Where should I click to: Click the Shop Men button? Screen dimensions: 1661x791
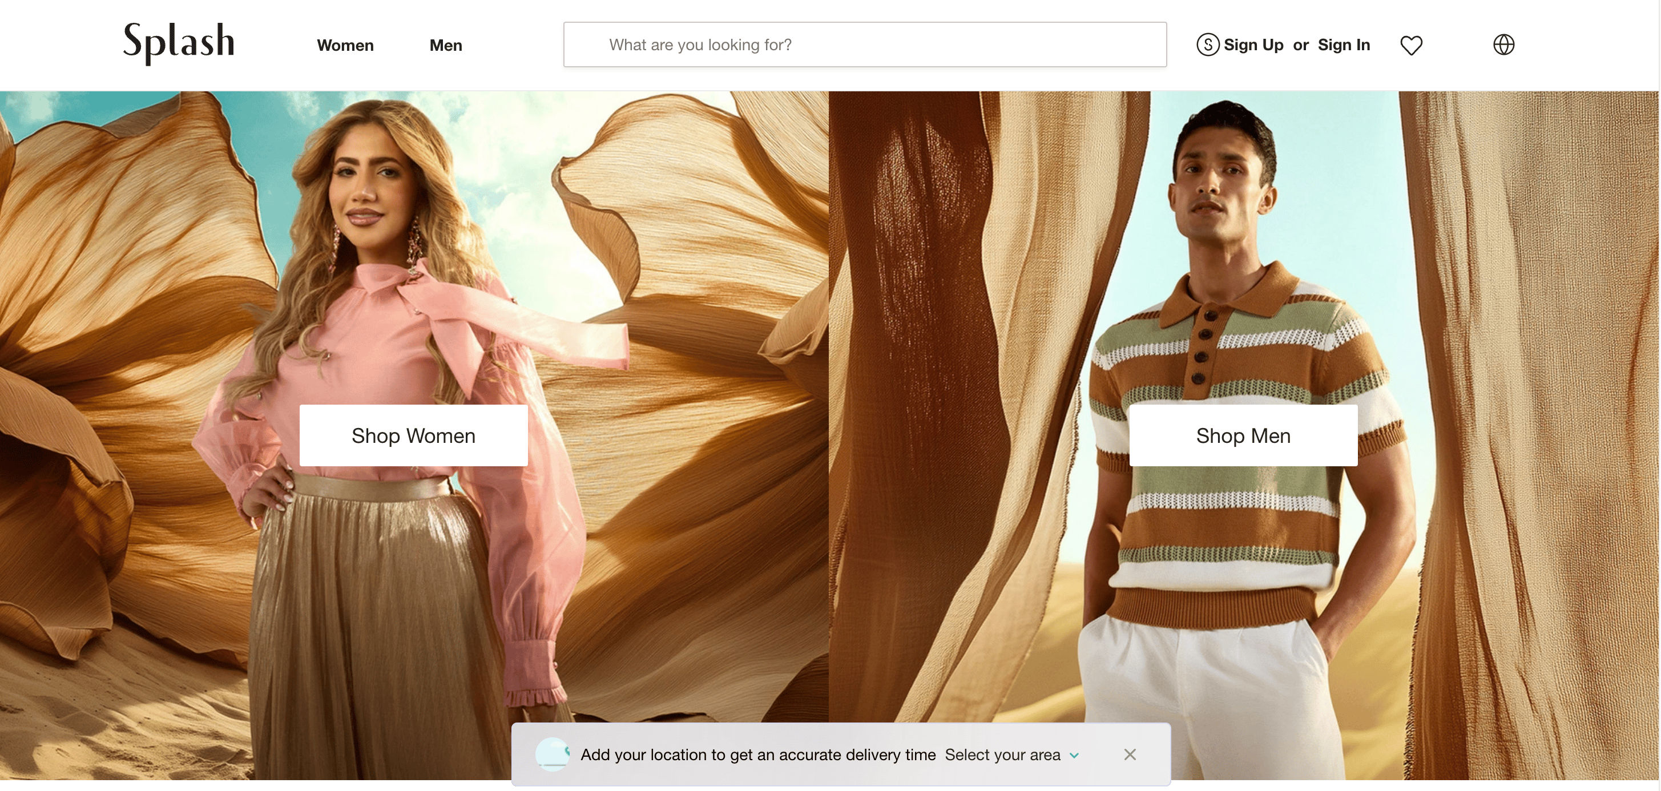click(1243, 436)
